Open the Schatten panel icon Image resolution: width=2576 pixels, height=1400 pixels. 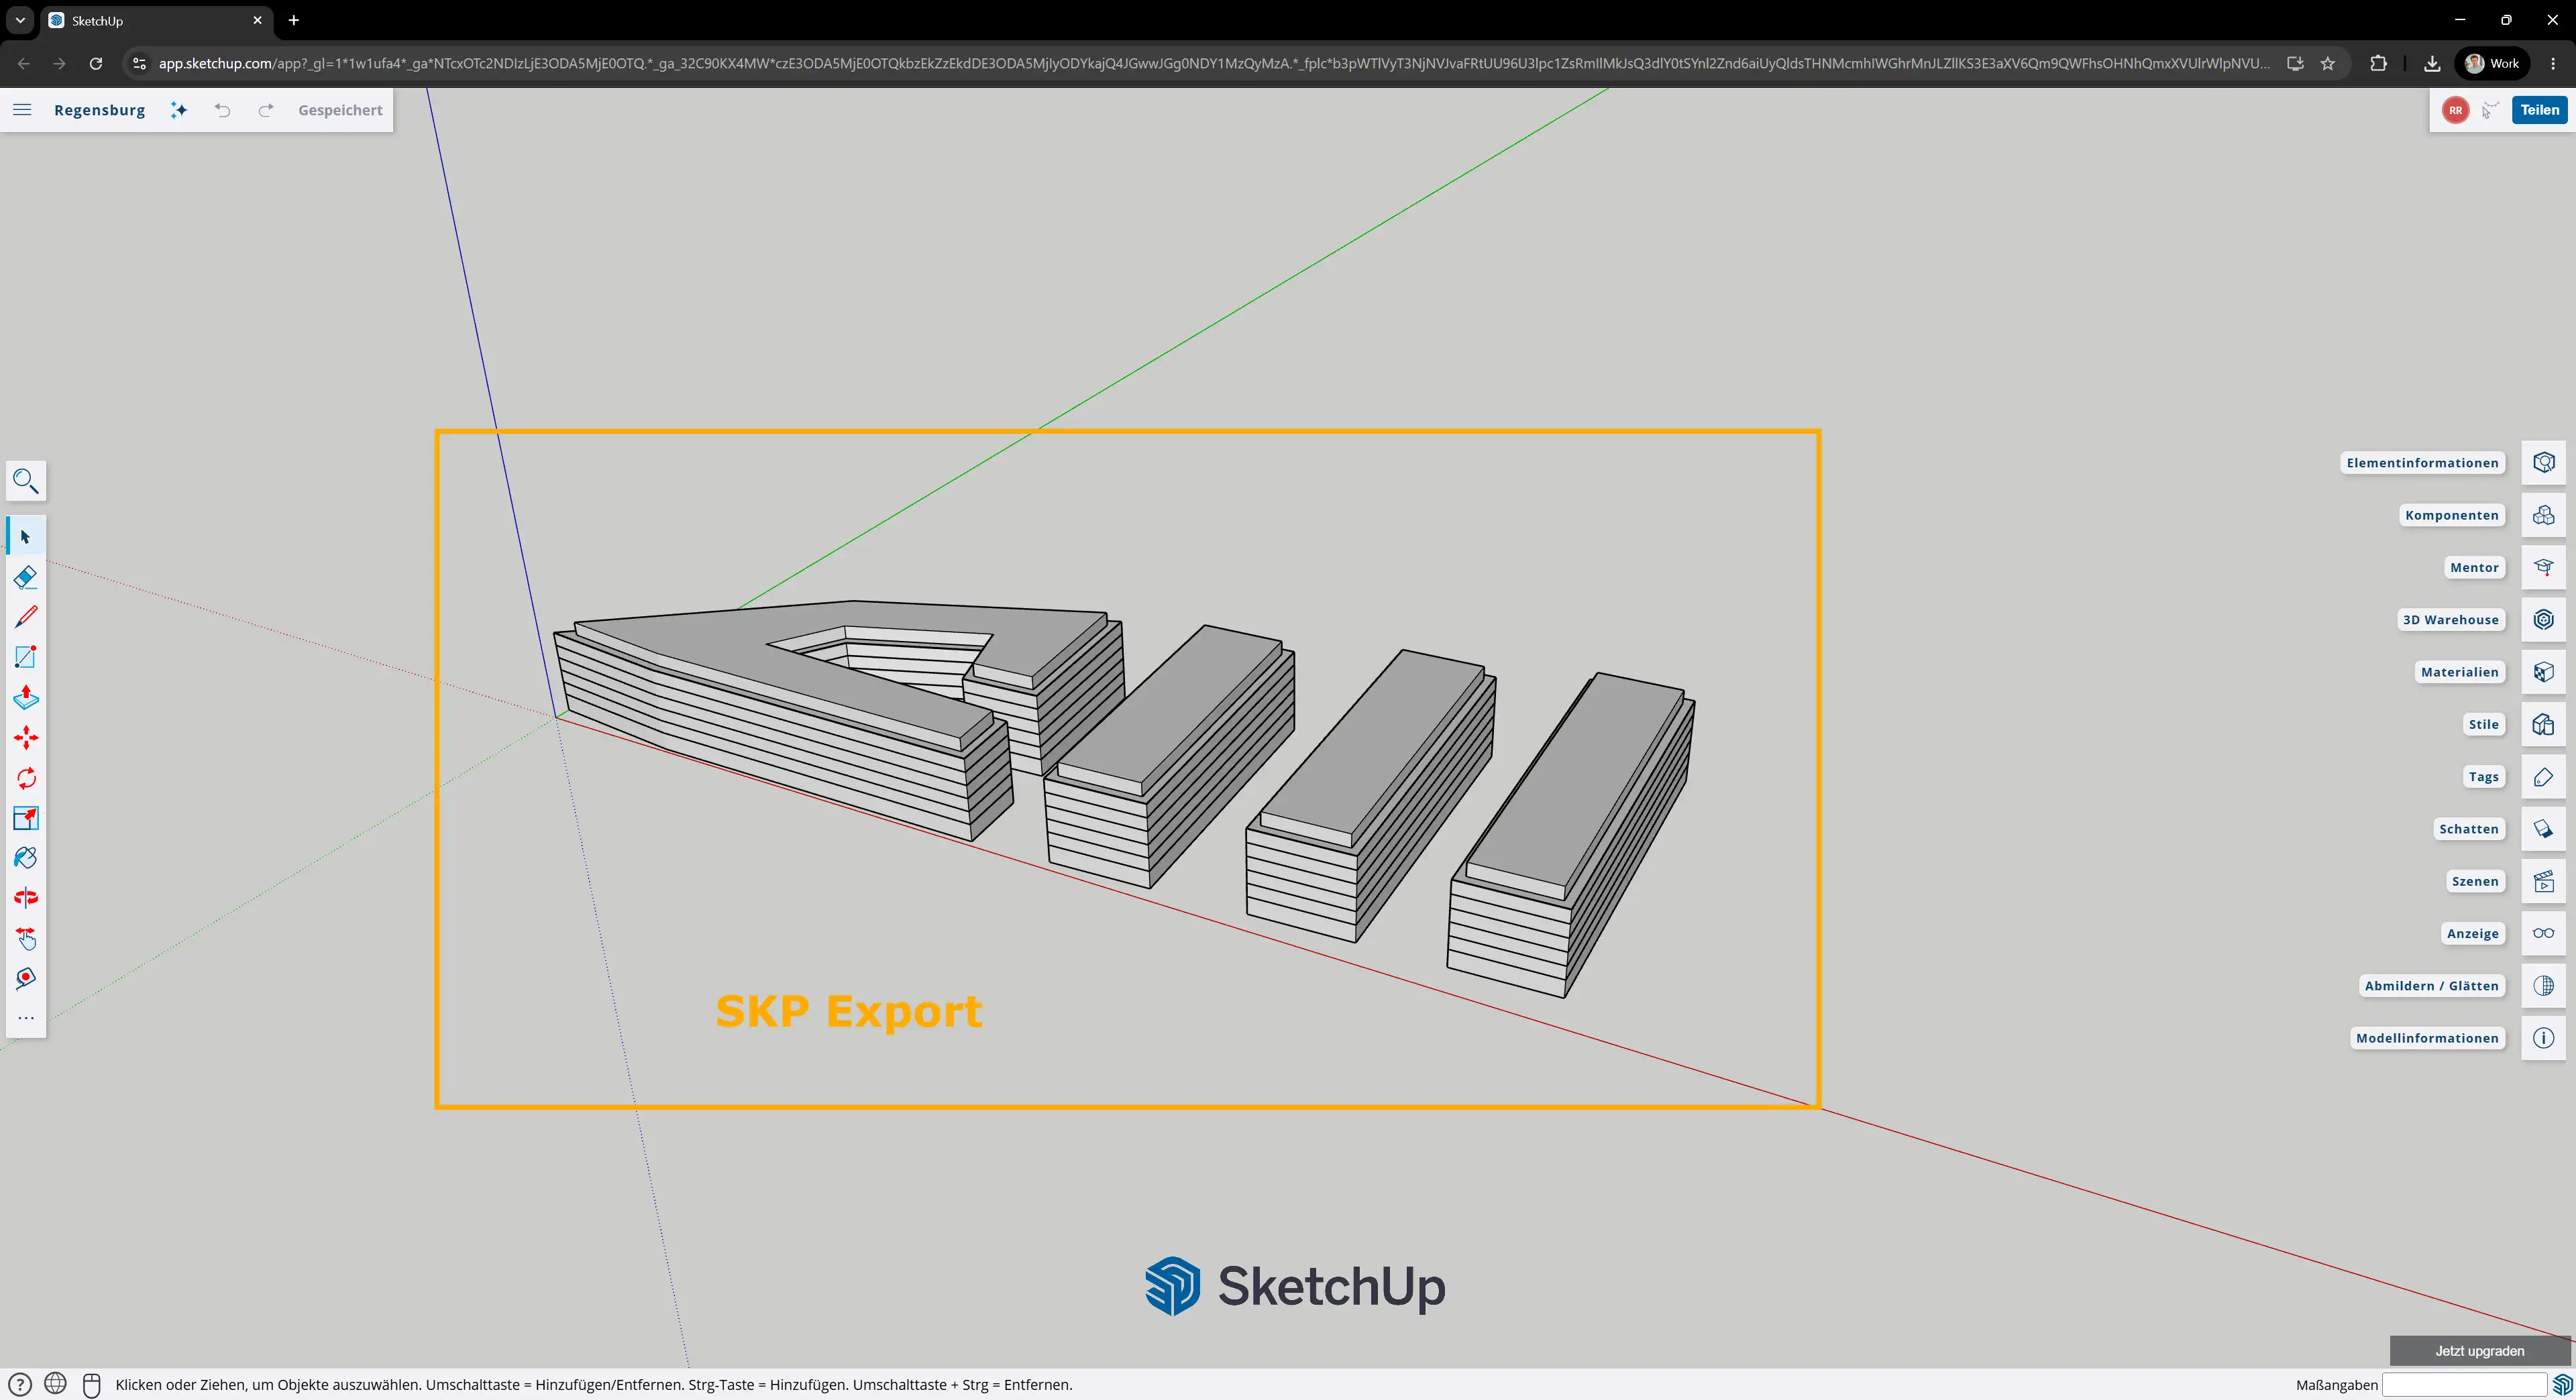click(2544, 829)
